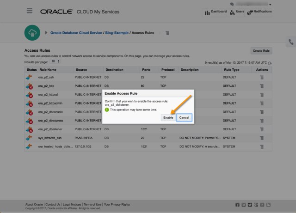This screenshot has width=296, height=213.
Task: Open Oracle LinkedIn page icon
Action: pyautogui.click(x=244, y=205)
